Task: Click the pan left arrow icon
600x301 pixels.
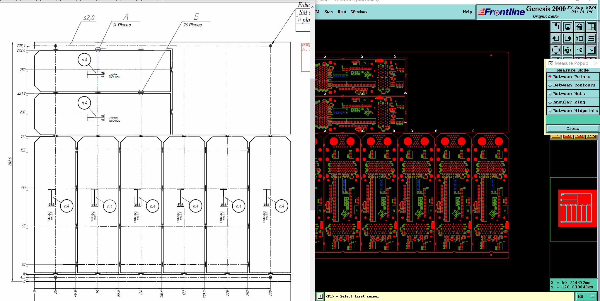Action: point(556,38)
